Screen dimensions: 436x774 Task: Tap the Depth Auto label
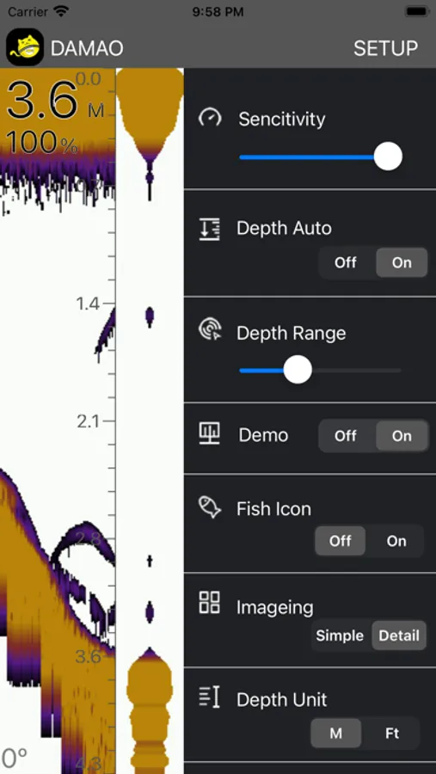click(284, 229)
